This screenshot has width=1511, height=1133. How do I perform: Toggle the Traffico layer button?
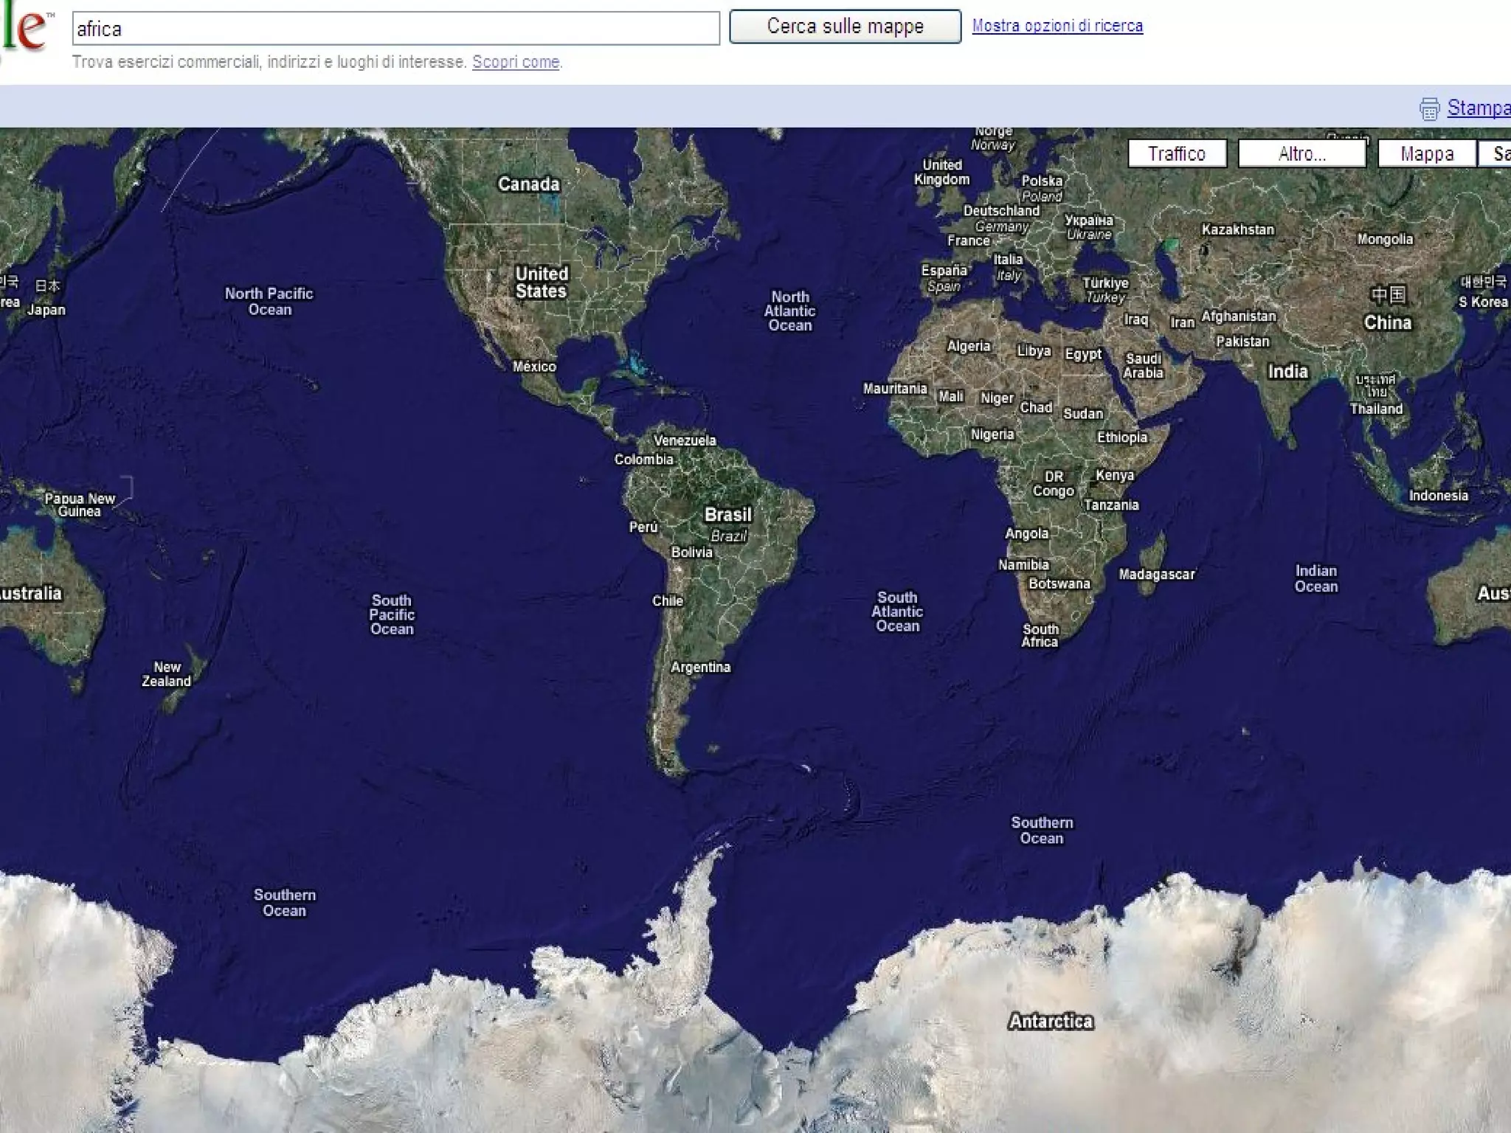[1177, 153]
